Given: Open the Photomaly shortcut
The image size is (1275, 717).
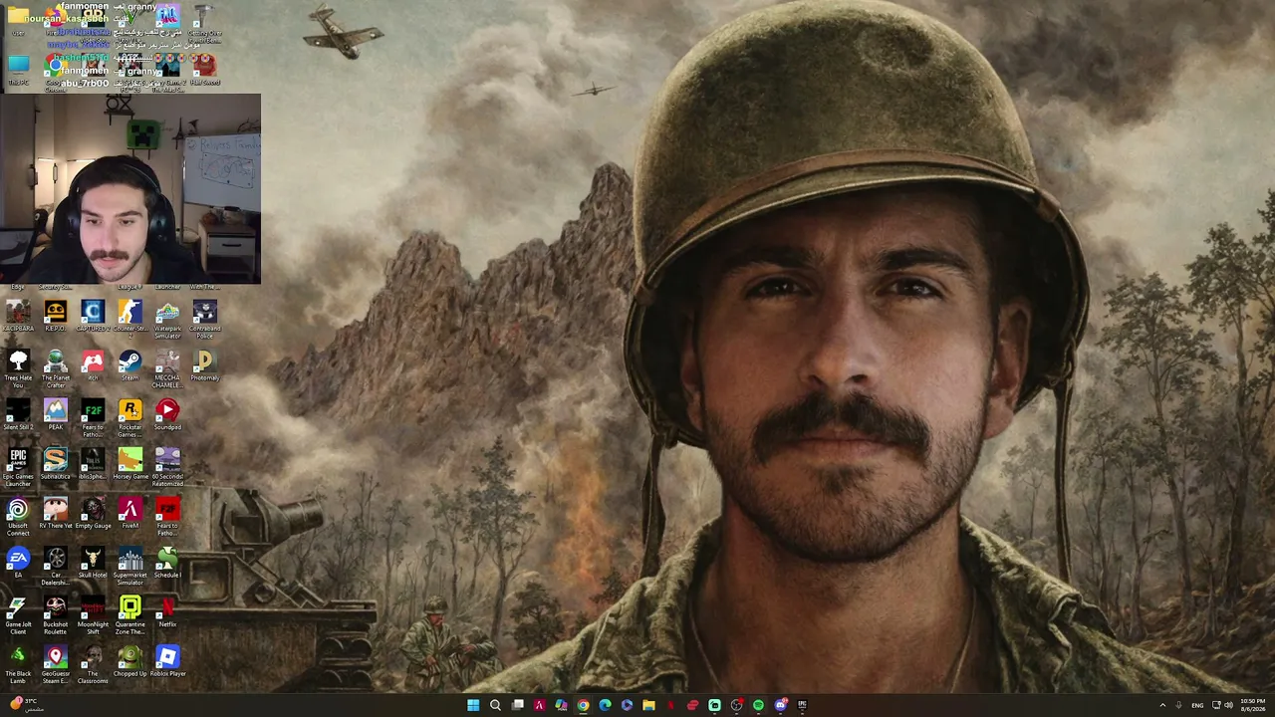Looking at the screenshot, I should pos(205,366).
